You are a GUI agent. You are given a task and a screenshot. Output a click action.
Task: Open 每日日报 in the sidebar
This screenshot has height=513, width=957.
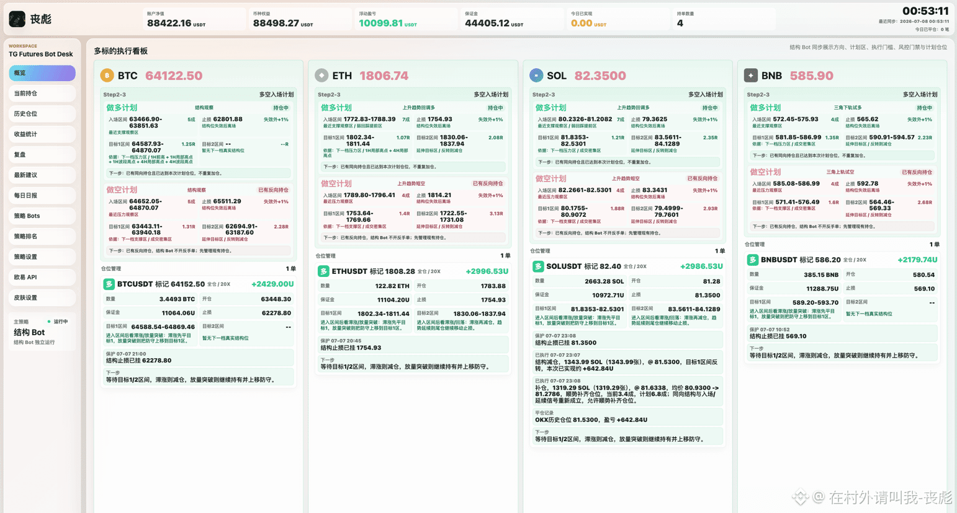coord(42,196)
